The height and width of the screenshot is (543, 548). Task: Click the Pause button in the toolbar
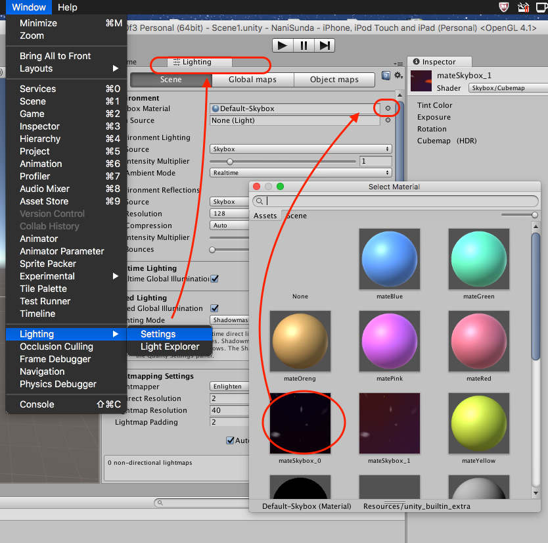pos(304,45)
